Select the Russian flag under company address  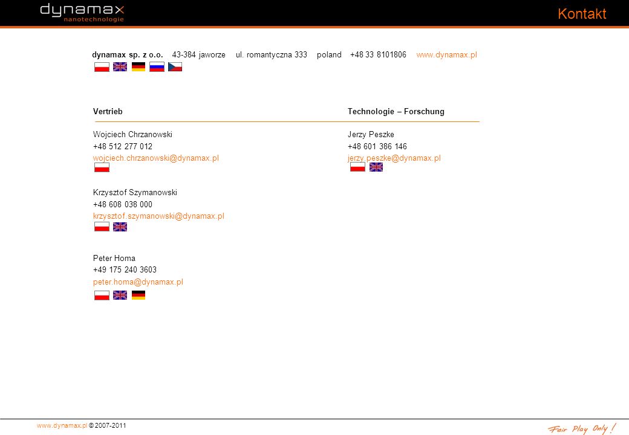click(157, 67)
